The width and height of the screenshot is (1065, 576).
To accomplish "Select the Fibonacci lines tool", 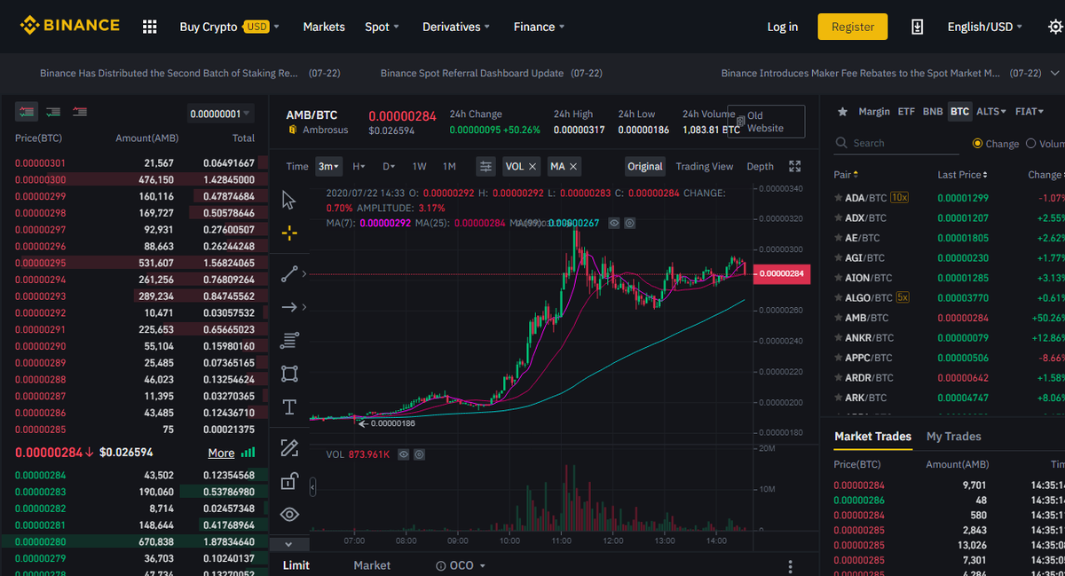I will [288, 340].
